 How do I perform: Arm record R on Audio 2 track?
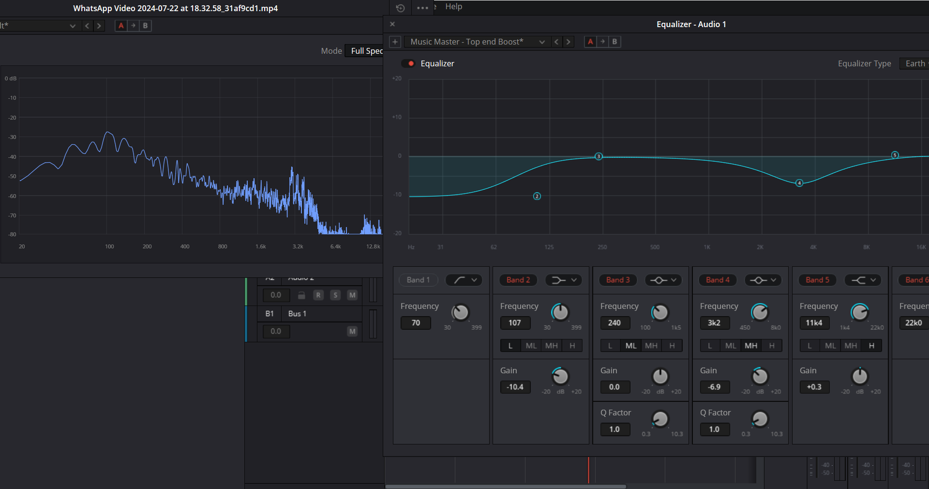(318, 295)
